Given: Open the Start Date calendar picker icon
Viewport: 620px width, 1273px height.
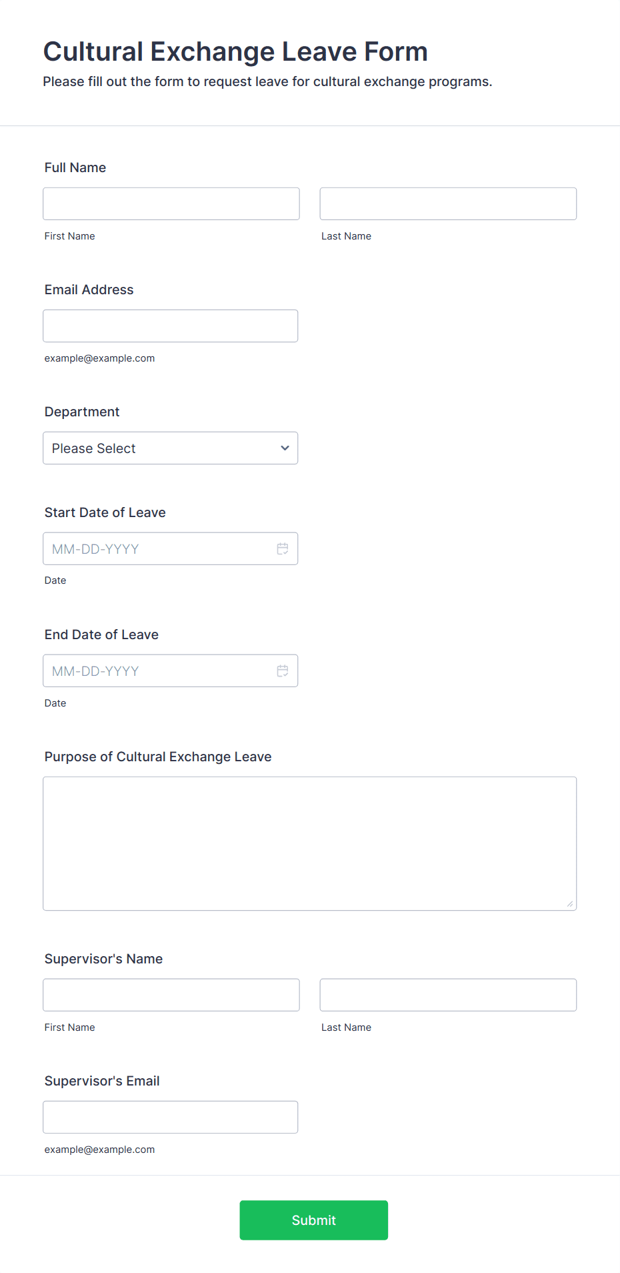Looking at the screenshot, I should coord(283,548).
